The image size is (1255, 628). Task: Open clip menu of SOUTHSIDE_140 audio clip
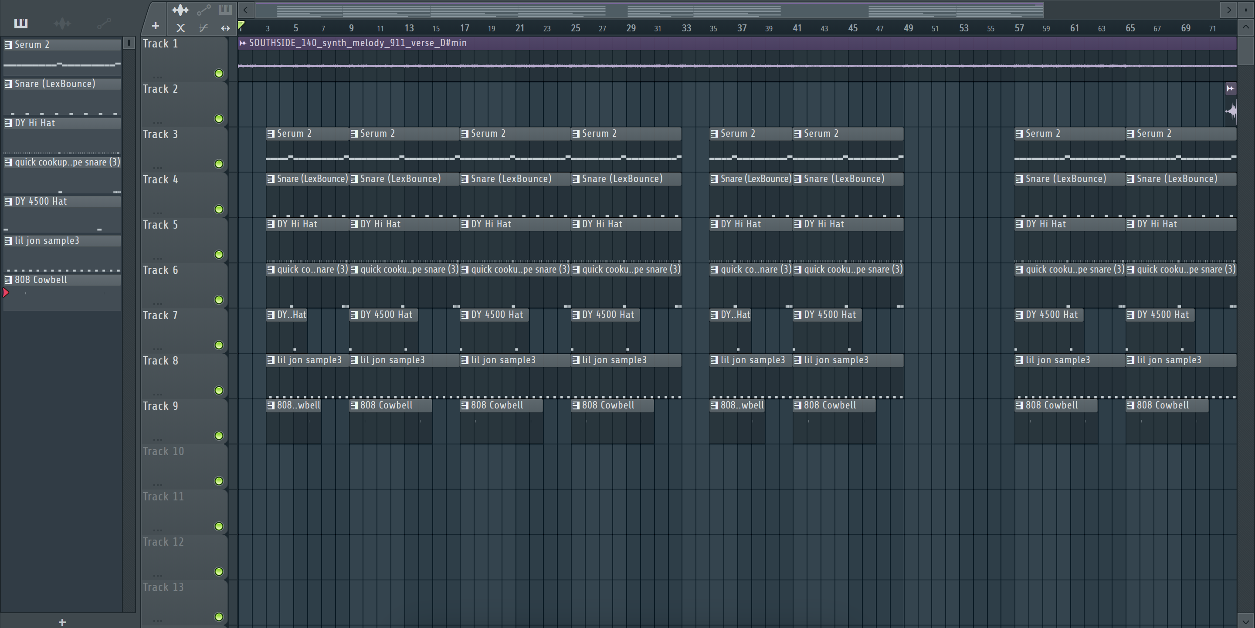click(243, 43)
